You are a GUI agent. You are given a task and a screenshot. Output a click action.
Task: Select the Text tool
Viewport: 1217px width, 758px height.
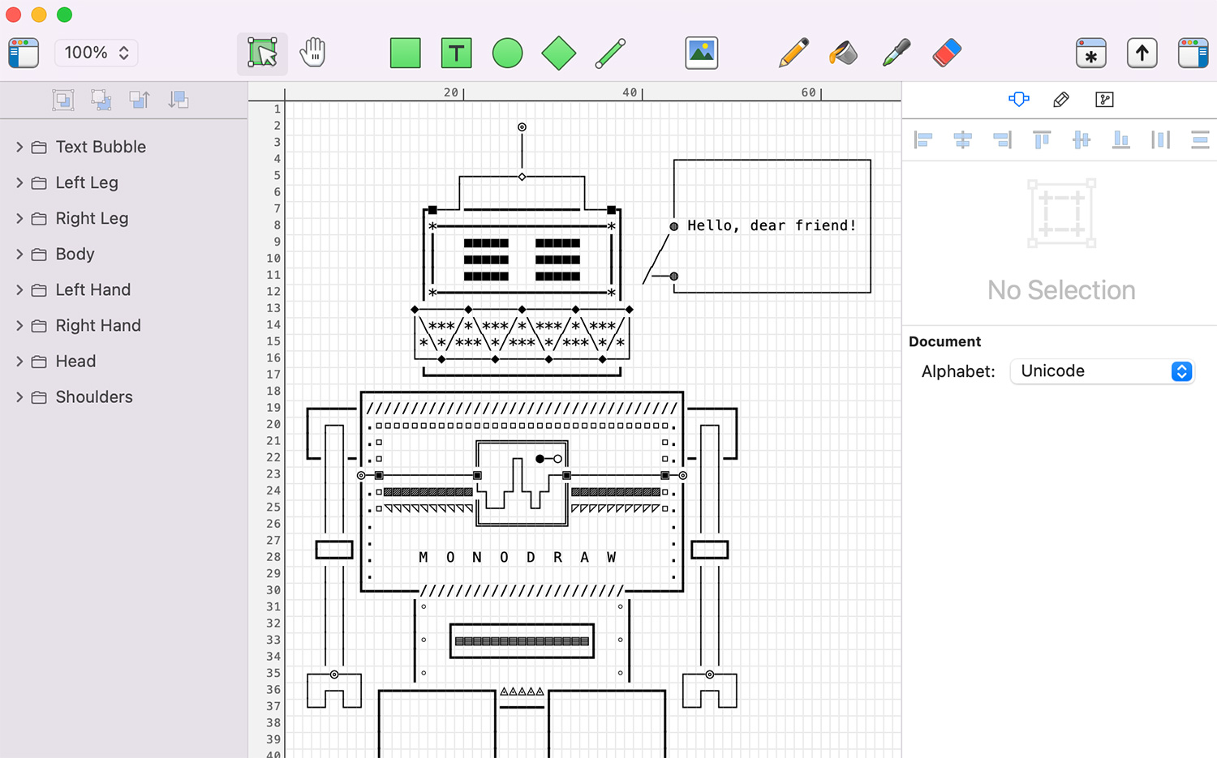[457, 54]
